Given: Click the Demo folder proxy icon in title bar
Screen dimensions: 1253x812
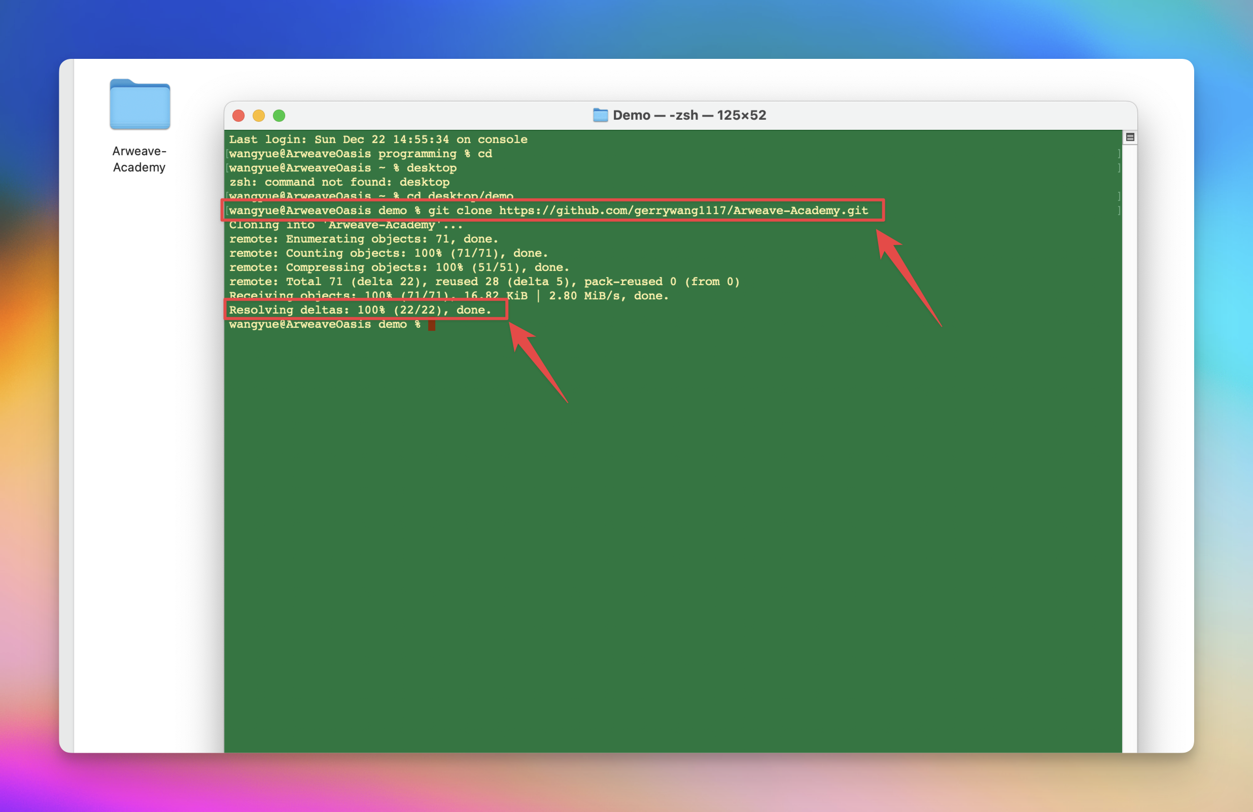Looking at the screenshot, I should 600,115.
